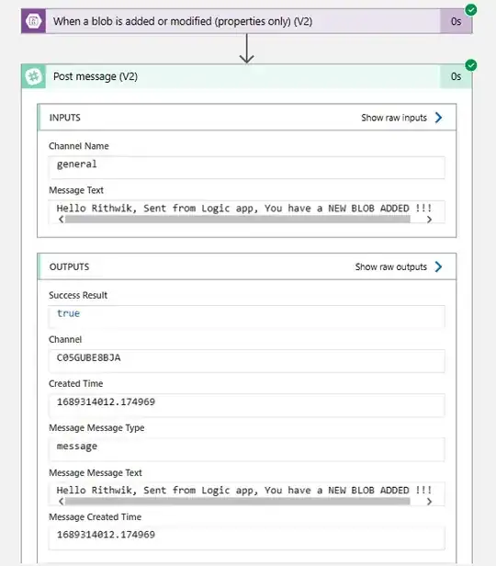496x566 pixels.
Task: Click the Slack Post message icon
Action: 34,76
